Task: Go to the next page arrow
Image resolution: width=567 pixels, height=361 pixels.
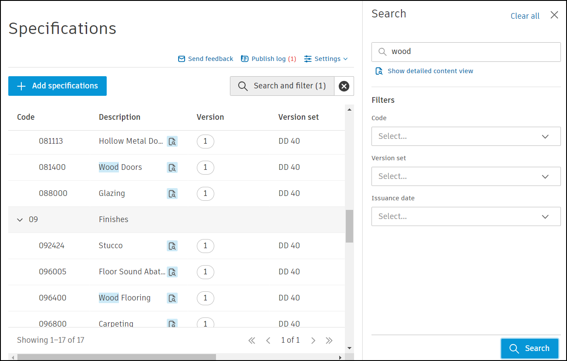Action: tap(313, 341)
